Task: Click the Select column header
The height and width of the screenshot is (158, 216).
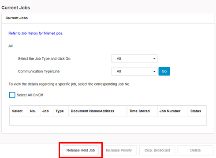Action: [x=17, y=111]
